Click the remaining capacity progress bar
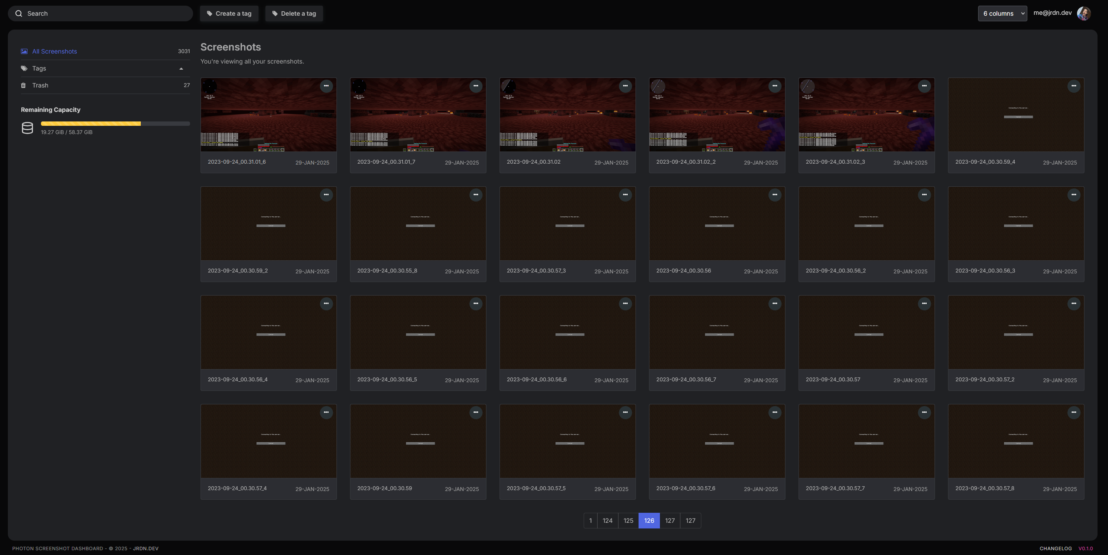 click(x=115, y=124)
